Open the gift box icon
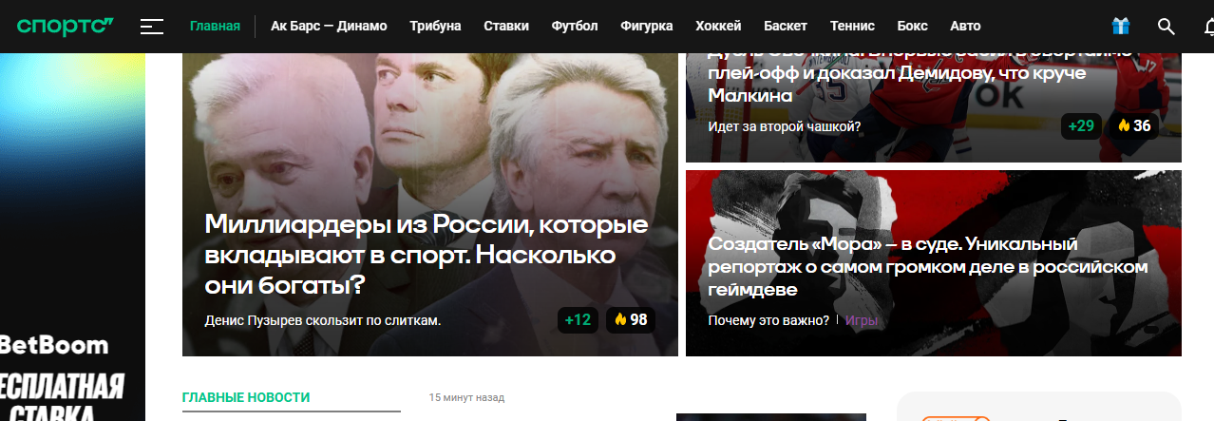The height and width of the screenshot is (421, 1214). (x=1121, y=26)
